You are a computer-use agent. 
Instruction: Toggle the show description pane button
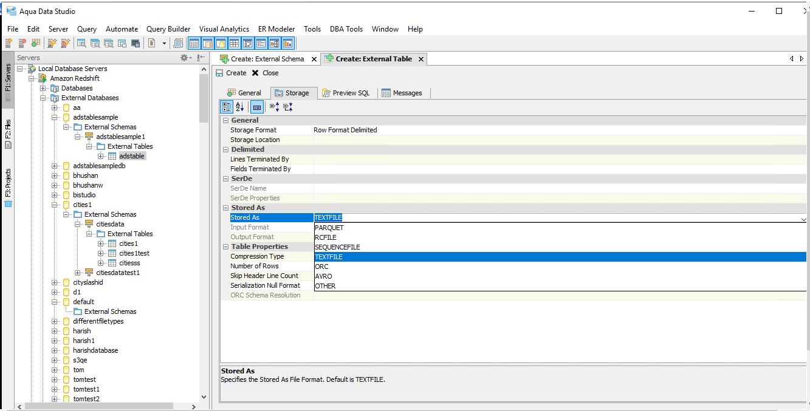[x=257, y=107]
